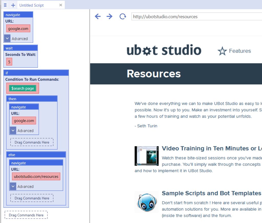Click Drag Commands Here inside then block
Screen dimensions: 262x223
pyautogui.click(x=32, y=142)
